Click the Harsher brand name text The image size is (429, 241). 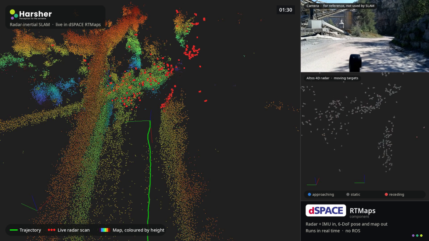point(35,14)
